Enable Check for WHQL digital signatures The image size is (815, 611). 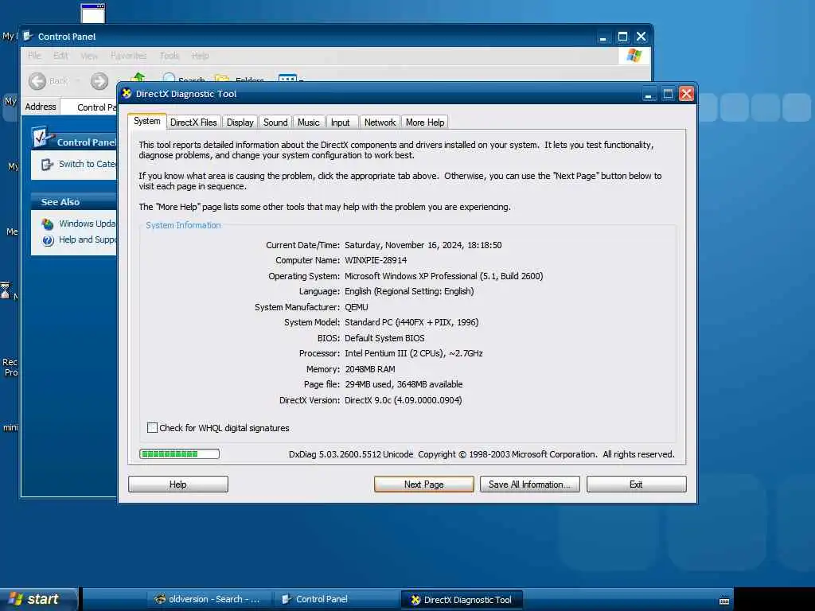[x=152, y=427]
